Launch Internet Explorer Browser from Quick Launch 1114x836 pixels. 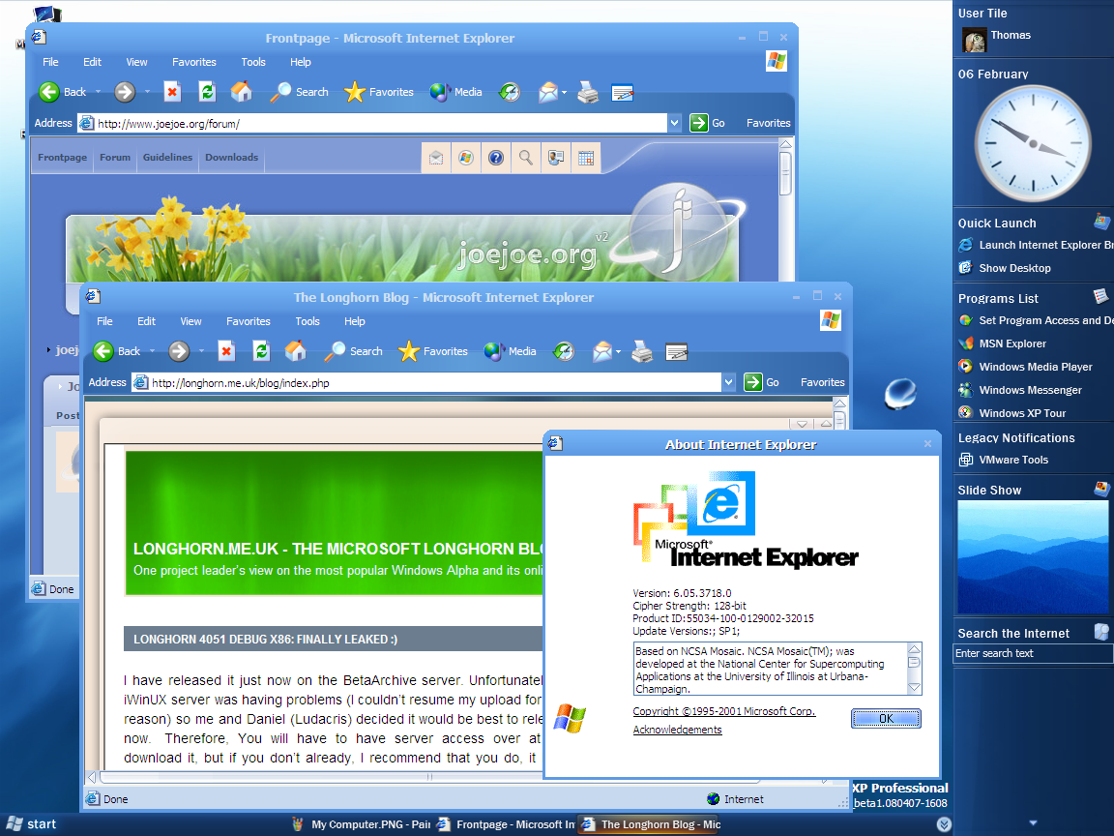click(x=1035, y=245)
